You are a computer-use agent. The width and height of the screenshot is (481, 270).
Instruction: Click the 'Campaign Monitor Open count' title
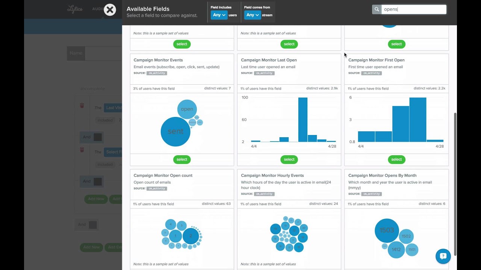pos(163,175)
